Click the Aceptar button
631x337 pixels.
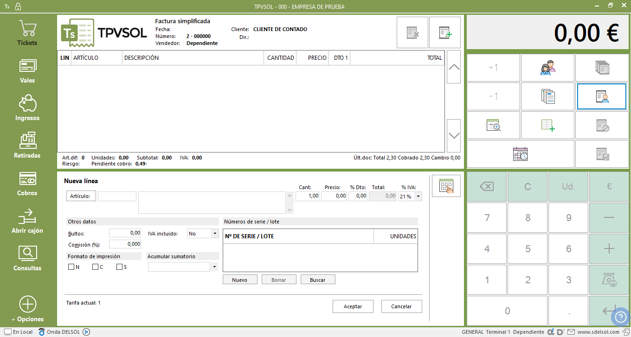click(353, 306)
